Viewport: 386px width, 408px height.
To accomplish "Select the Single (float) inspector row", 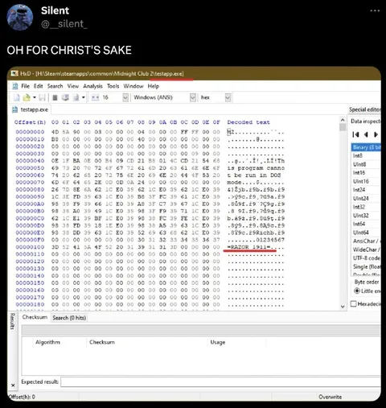I will tap(366, 266).
